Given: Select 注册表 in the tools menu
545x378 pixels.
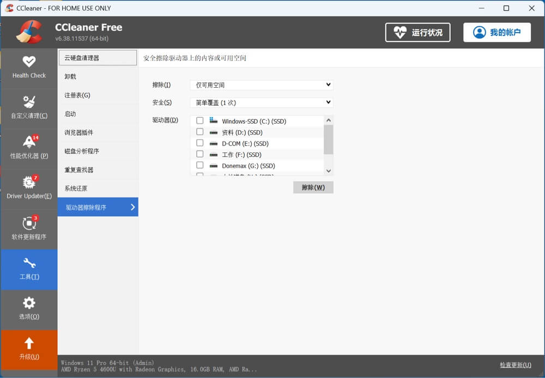Looking at the screenshot, I should click(77, 95).
